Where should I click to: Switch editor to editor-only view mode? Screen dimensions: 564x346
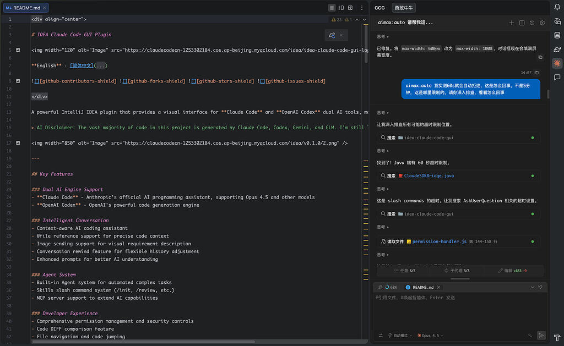[332, 8]
